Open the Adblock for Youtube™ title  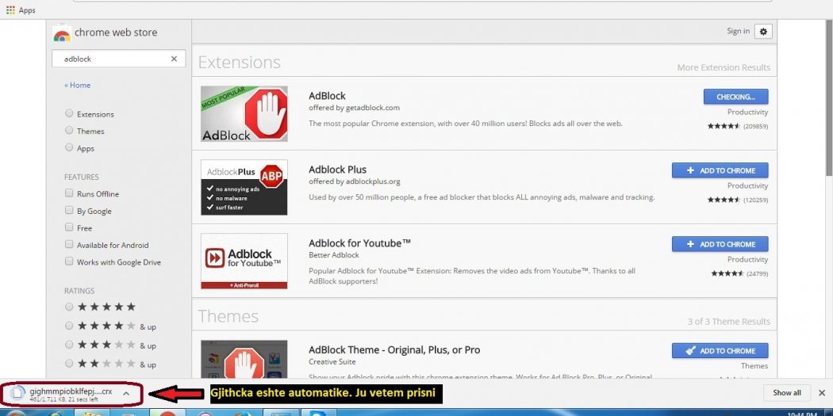coord(359,243)
